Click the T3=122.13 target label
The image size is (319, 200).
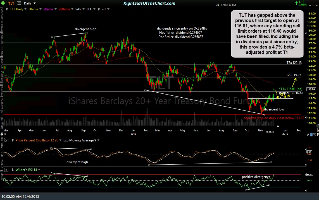(294, 62)
